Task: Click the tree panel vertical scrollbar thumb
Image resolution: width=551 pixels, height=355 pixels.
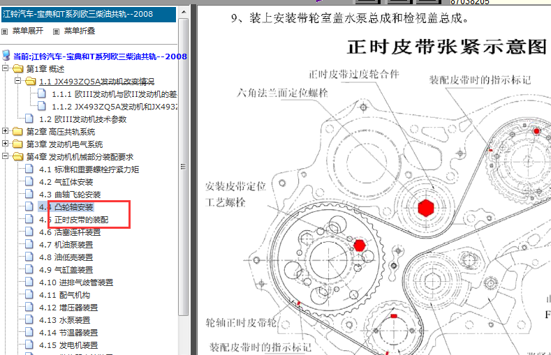Action: (184, 167)
